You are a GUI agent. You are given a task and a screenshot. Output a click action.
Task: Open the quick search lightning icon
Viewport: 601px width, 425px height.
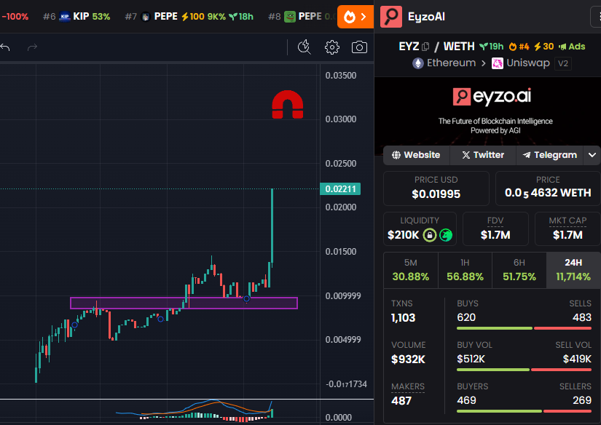click(305, 47)
